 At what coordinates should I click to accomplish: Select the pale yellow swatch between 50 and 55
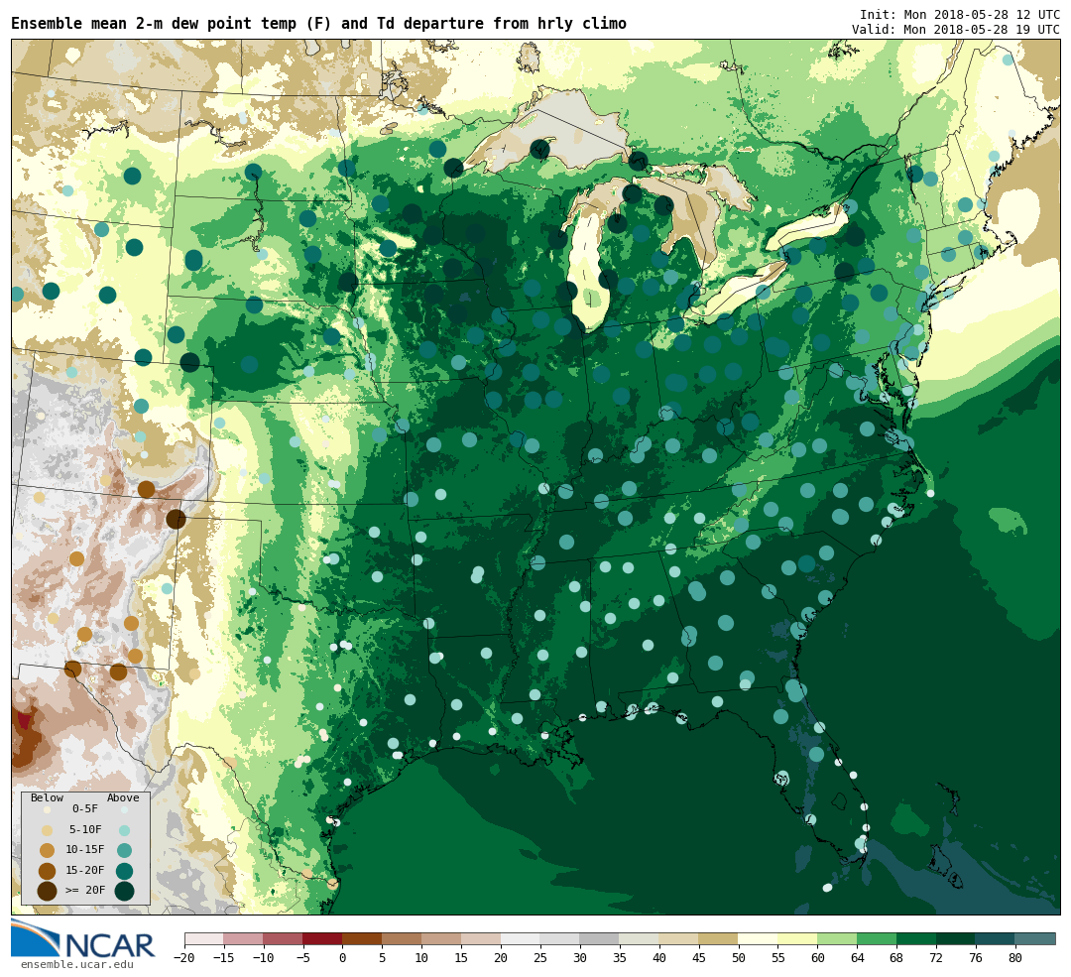pyautogui.click(x=759, y=938)
